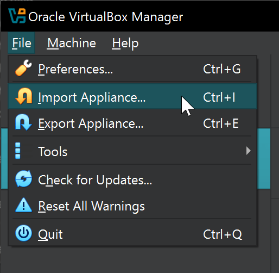Viewport: 279px width, 273px height.
Task: Expand the Tools submenu arrow
Action: (x=249, y=151)
